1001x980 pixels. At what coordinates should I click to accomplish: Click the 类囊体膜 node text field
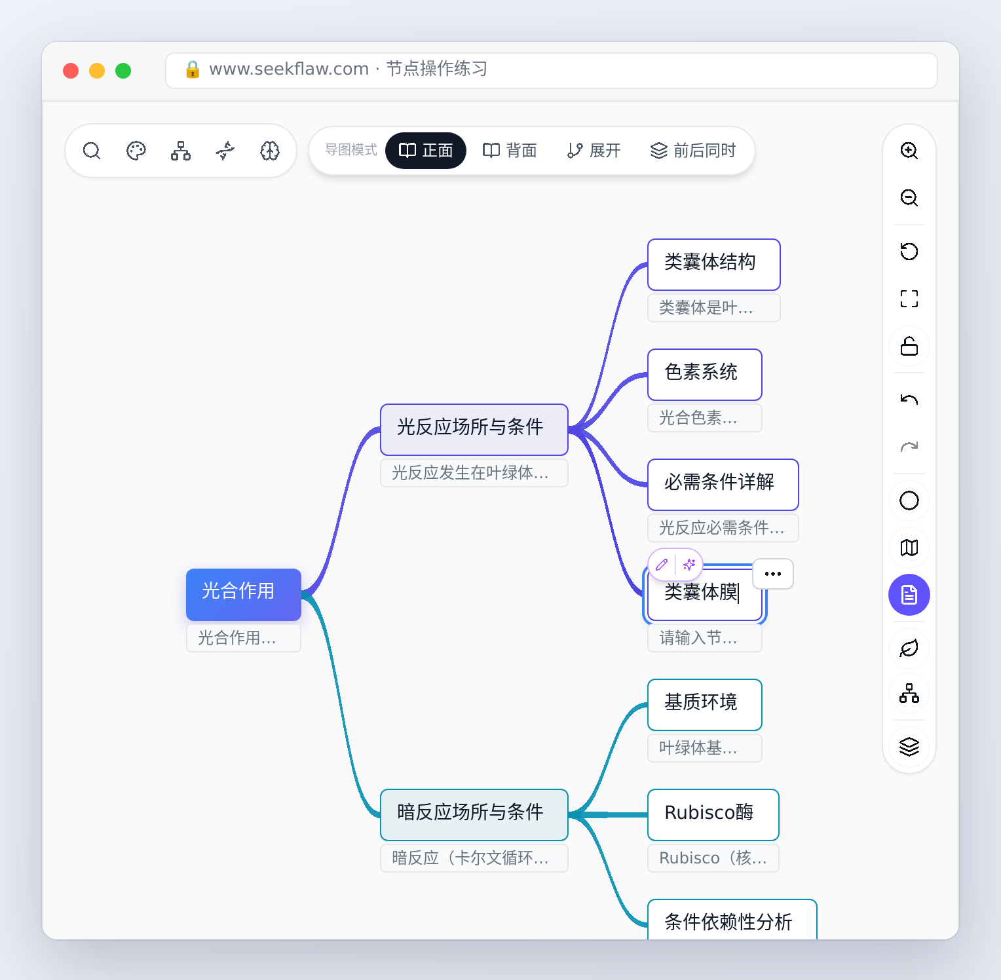coord(705,594)
